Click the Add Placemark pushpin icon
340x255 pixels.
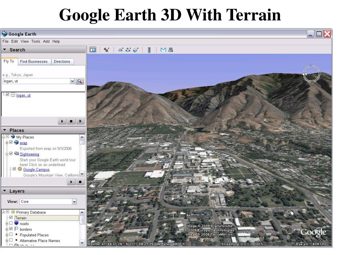click(107, 50)
